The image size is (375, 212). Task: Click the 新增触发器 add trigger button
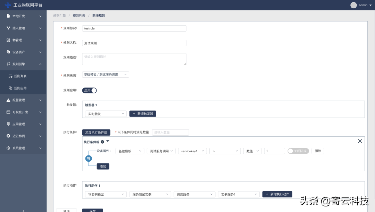(143, 113)
